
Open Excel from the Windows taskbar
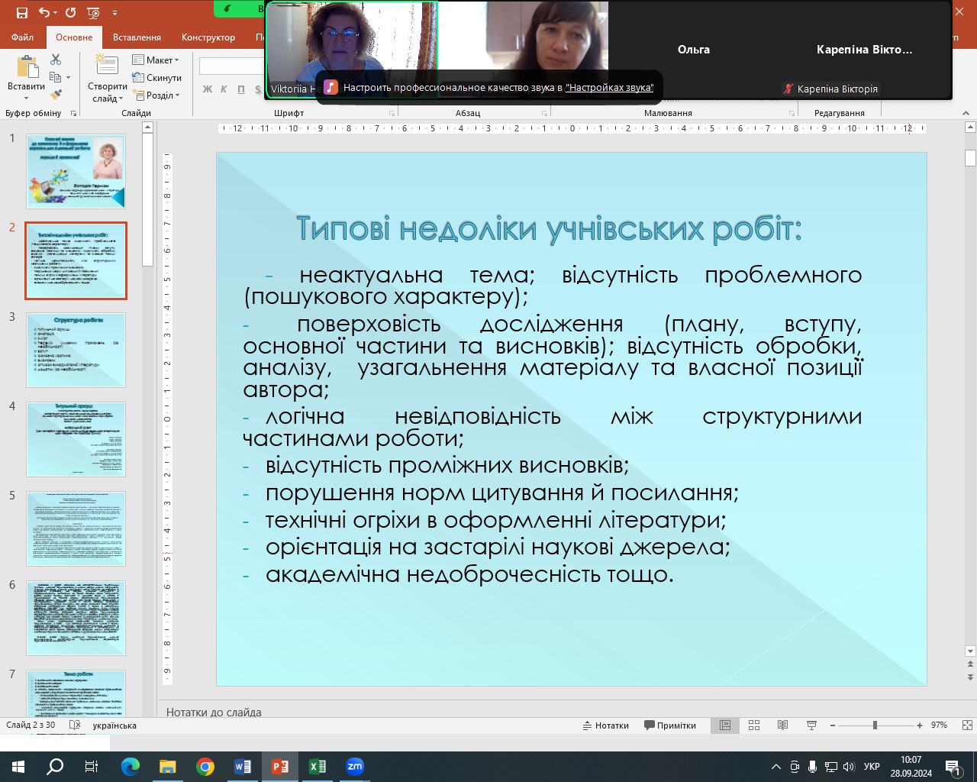point(318,767)
